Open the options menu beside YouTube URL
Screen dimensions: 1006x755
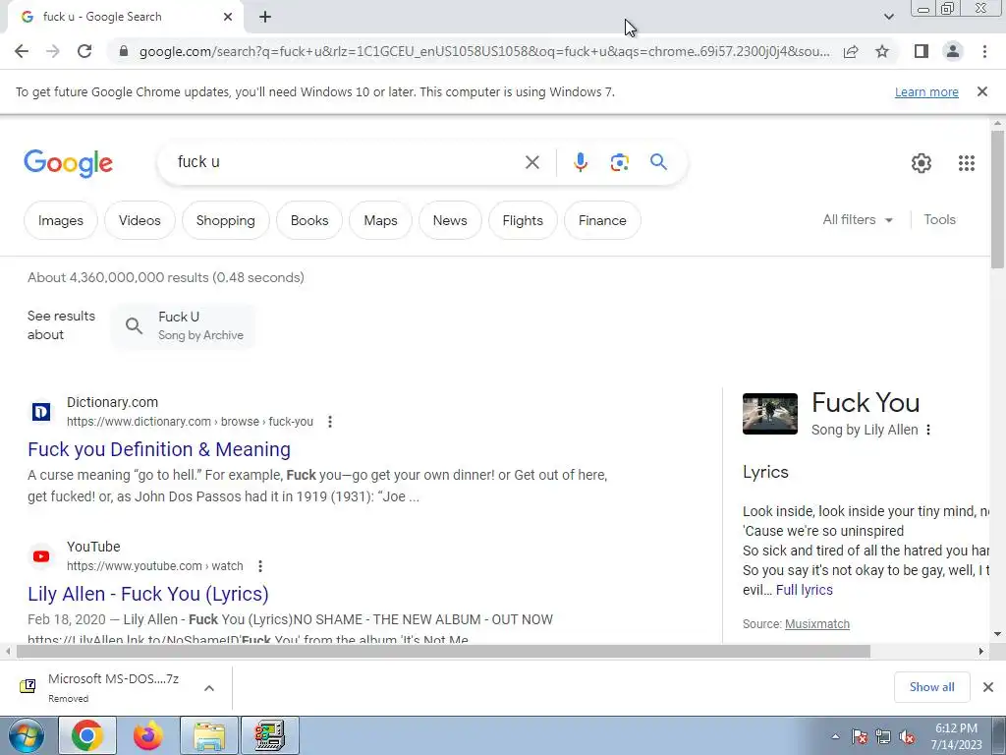coord(259,566)
